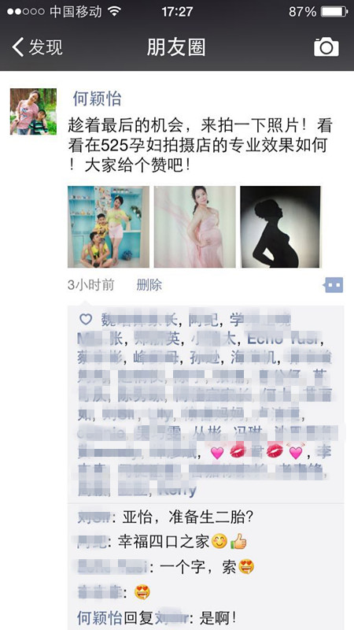Open the comment and like bubble icon
Viewport: 354px width, 630px height.
(x=334, y=285)
